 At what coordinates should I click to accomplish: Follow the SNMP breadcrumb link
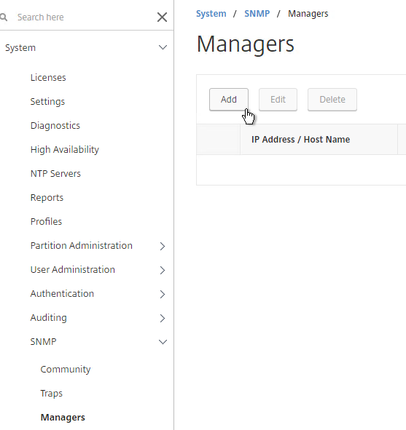(x=257, y=13)
